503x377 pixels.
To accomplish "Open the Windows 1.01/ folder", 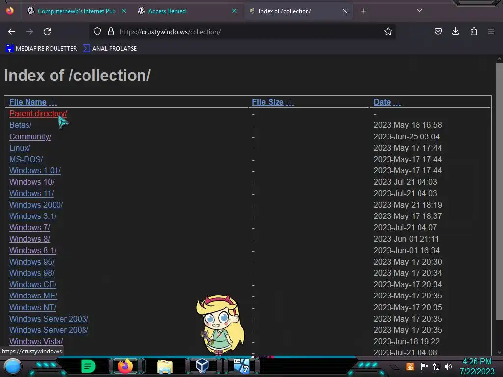I will [35, 170].
